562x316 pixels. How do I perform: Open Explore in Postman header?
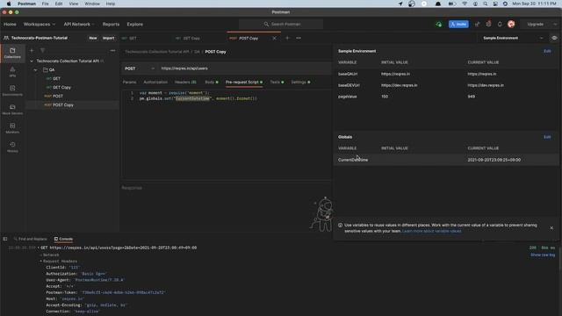click(134, 24)
